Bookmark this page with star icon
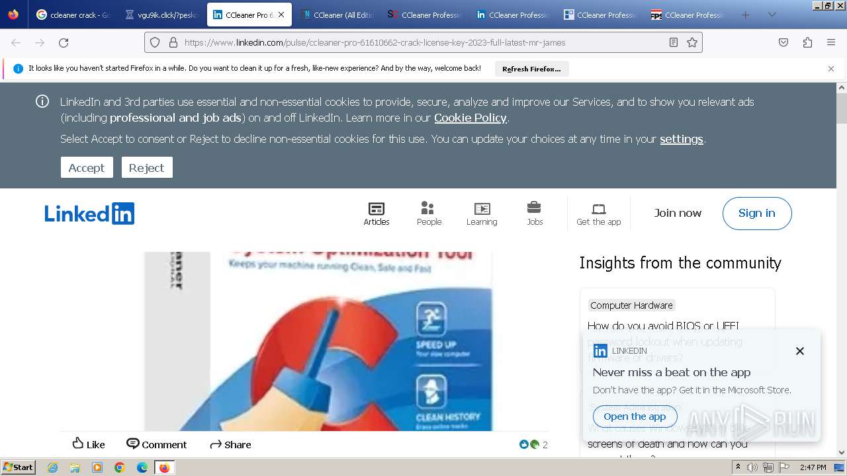The height and width of the screenshot is (476, 847). (x=692, y=42)
